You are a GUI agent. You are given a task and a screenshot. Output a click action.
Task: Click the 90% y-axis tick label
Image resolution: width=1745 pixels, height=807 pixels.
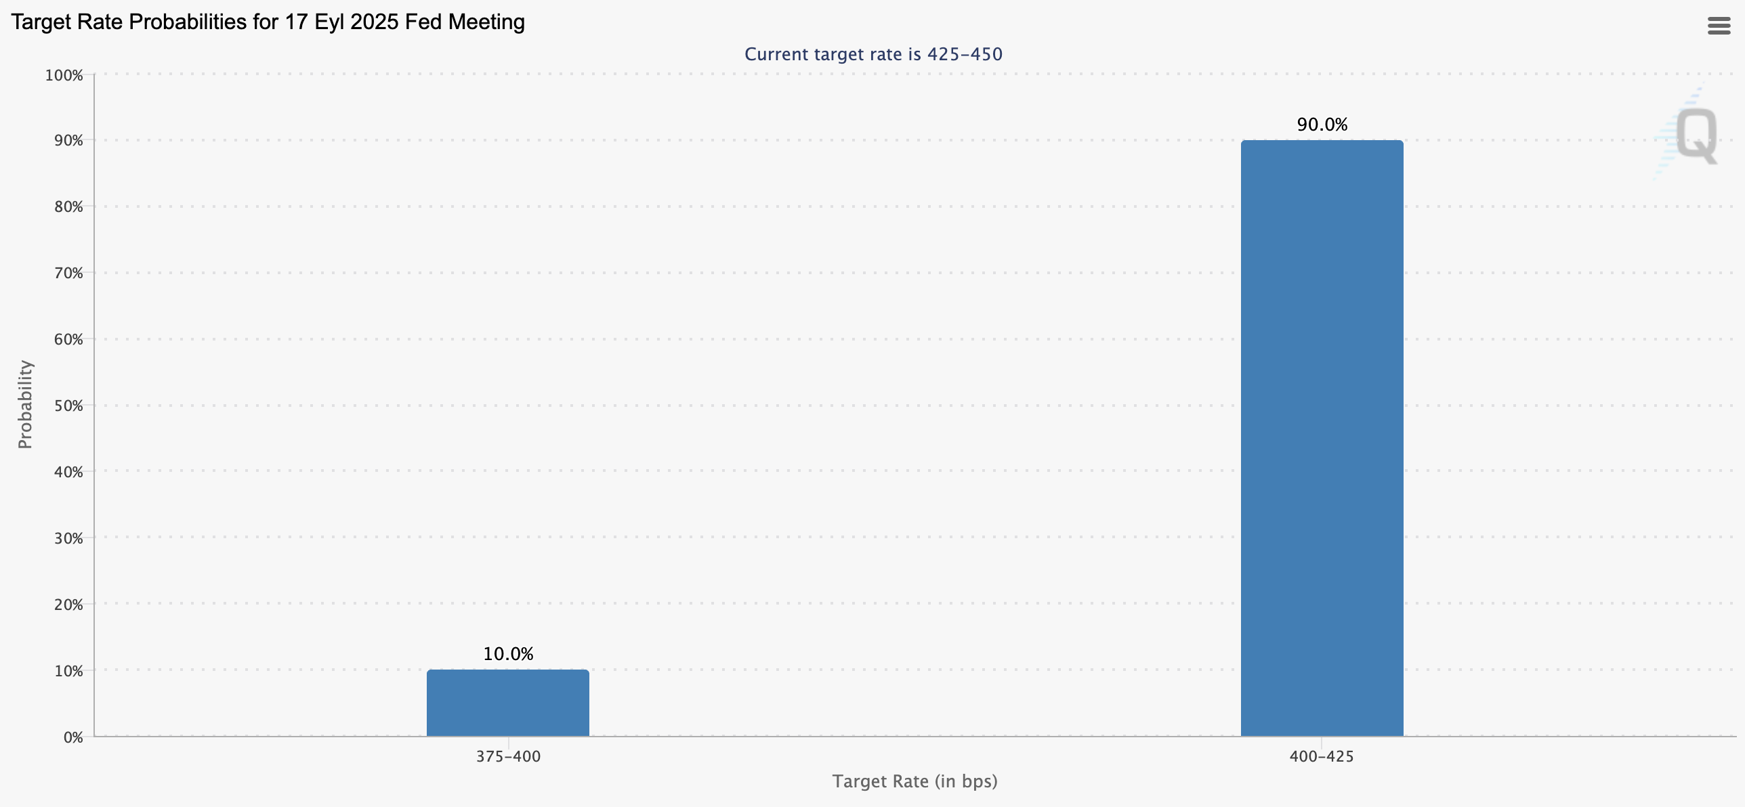68,141
